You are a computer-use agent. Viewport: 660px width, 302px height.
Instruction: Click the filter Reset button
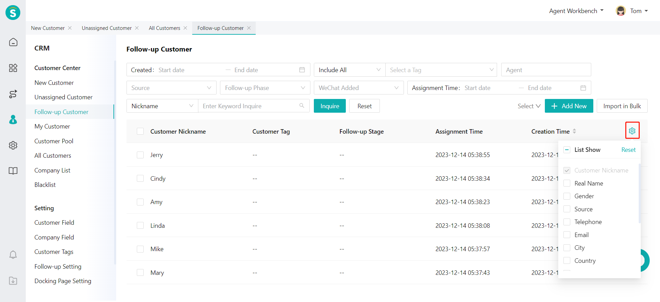pos(364,106)
